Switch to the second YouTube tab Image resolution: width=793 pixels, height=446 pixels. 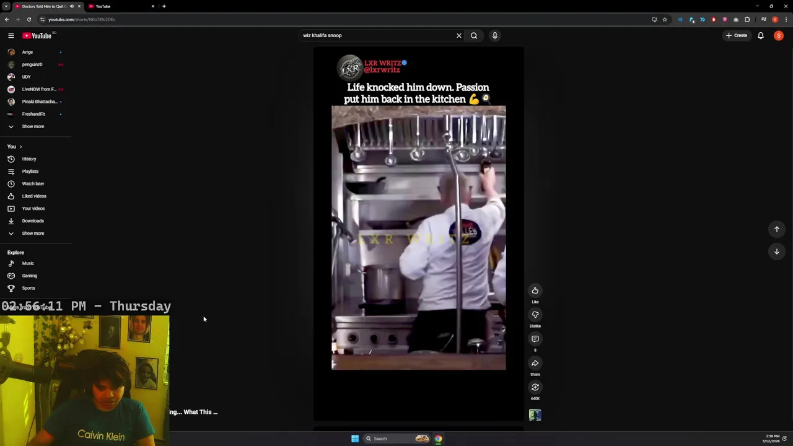click(121, 6)
